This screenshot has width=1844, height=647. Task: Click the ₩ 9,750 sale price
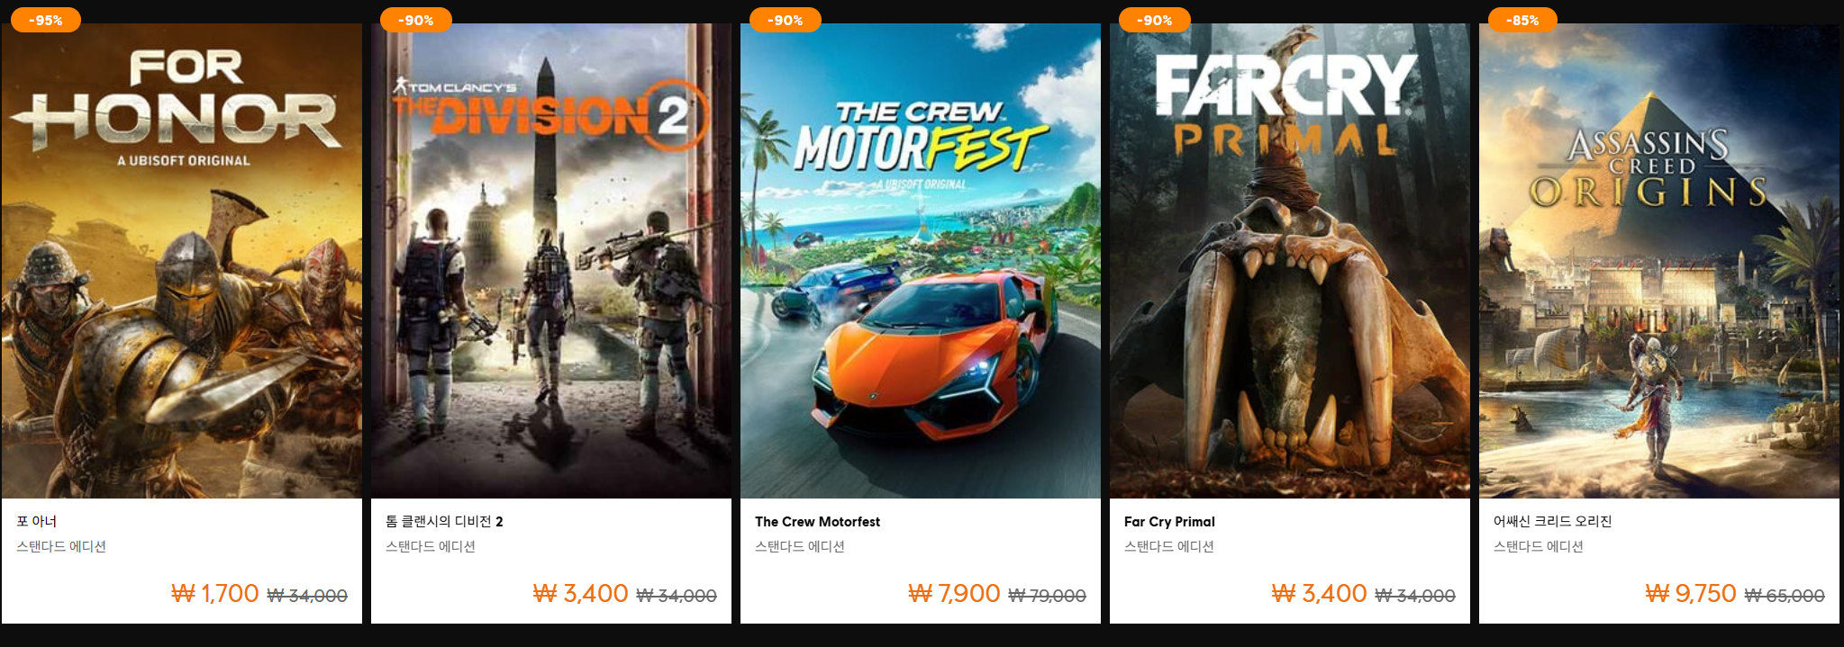point(1691,594)
